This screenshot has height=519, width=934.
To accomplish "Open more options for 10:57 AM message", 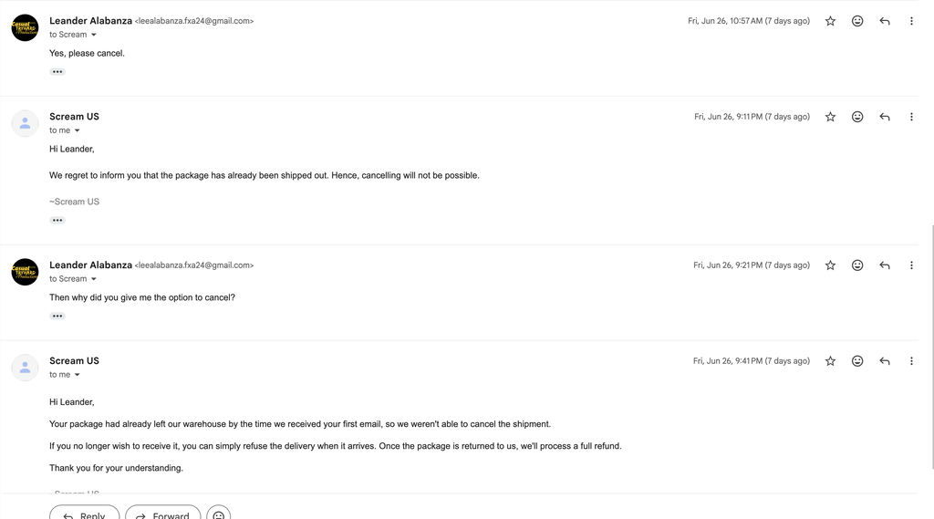I will tap(911, 21).
